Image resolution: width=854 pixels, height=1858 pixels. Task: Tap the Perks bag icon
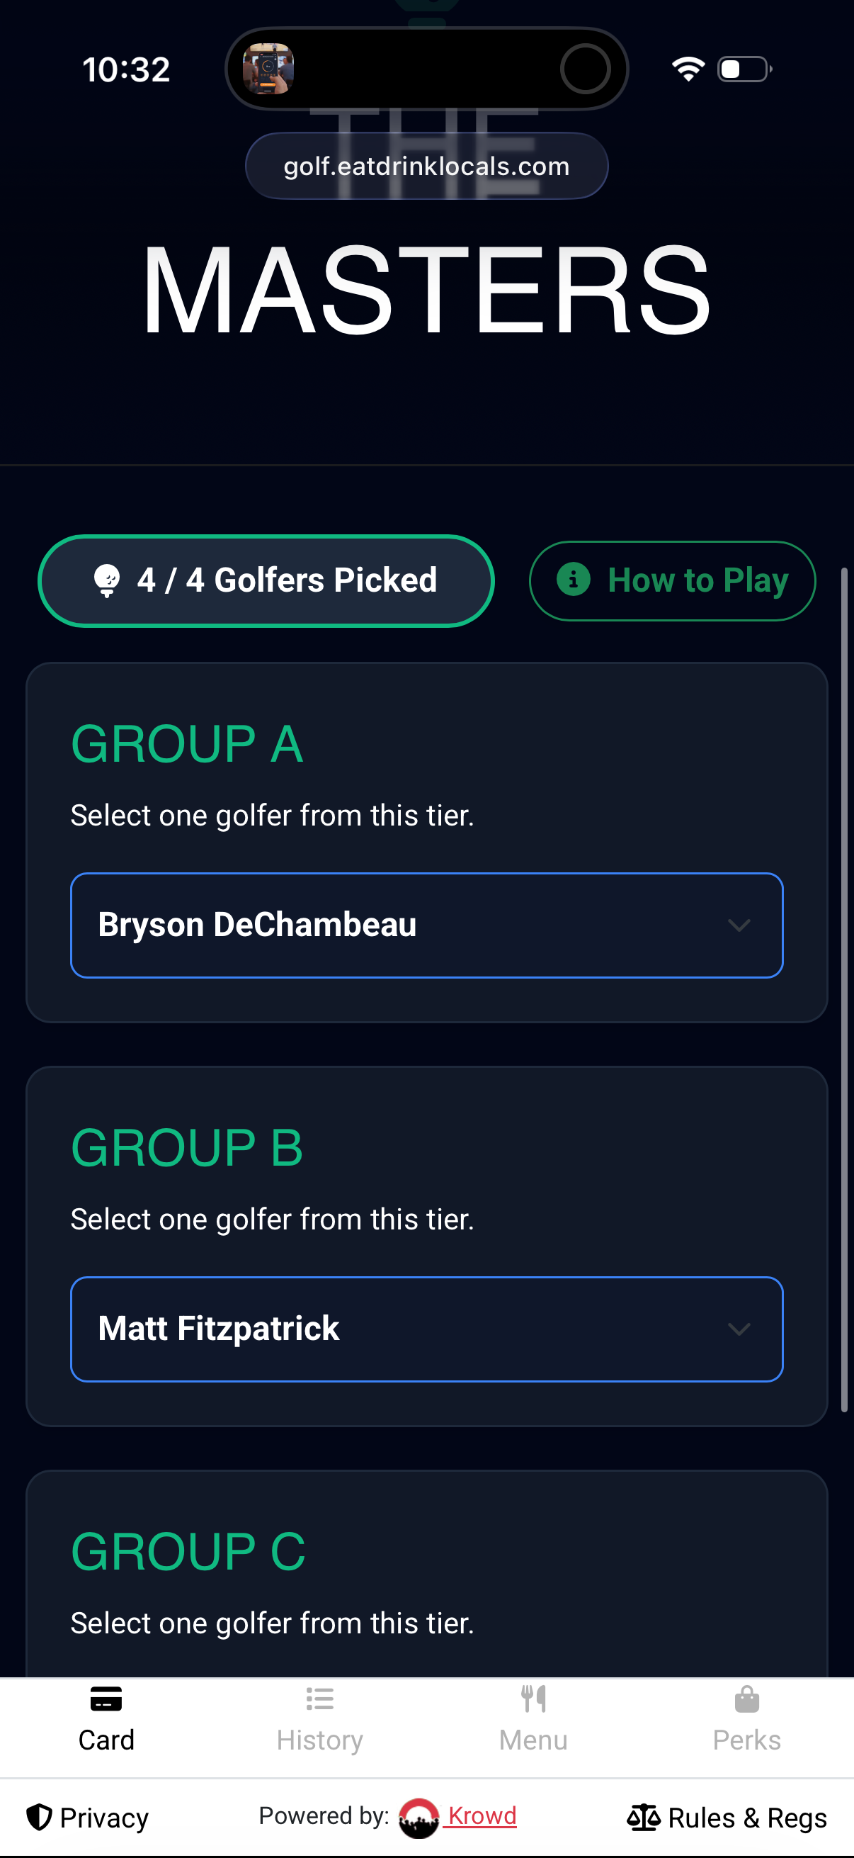[746, 1699]
